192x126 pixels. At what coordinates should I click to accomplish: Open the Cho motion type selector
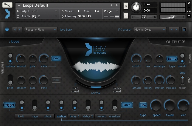[x=143, y=105]
